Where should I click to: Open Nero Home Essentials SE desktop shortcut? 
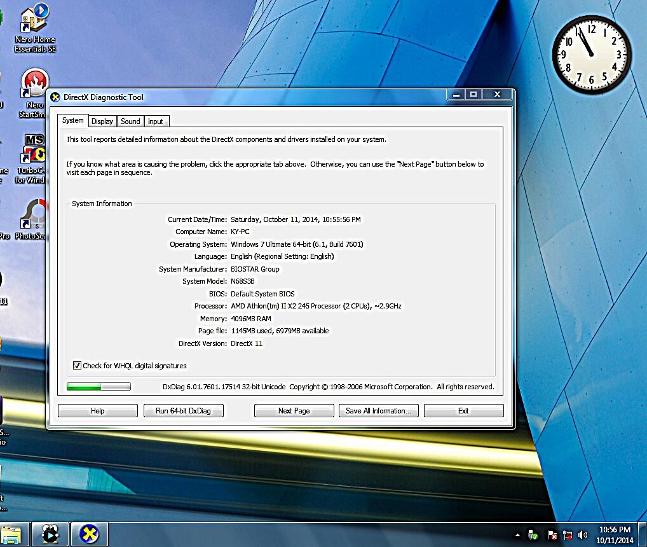coord(35,28)
